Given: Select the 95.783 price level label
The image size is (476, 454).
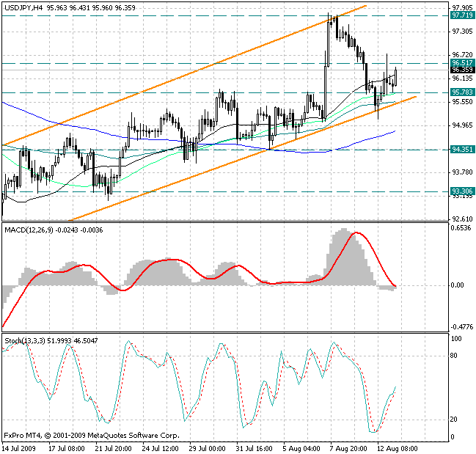Looking at the screenshot, I should click(x=462, y=92).
